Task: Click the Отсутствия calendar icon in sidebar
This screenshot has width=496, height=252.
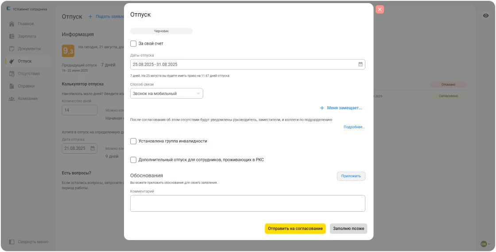Action: point(12,73)
